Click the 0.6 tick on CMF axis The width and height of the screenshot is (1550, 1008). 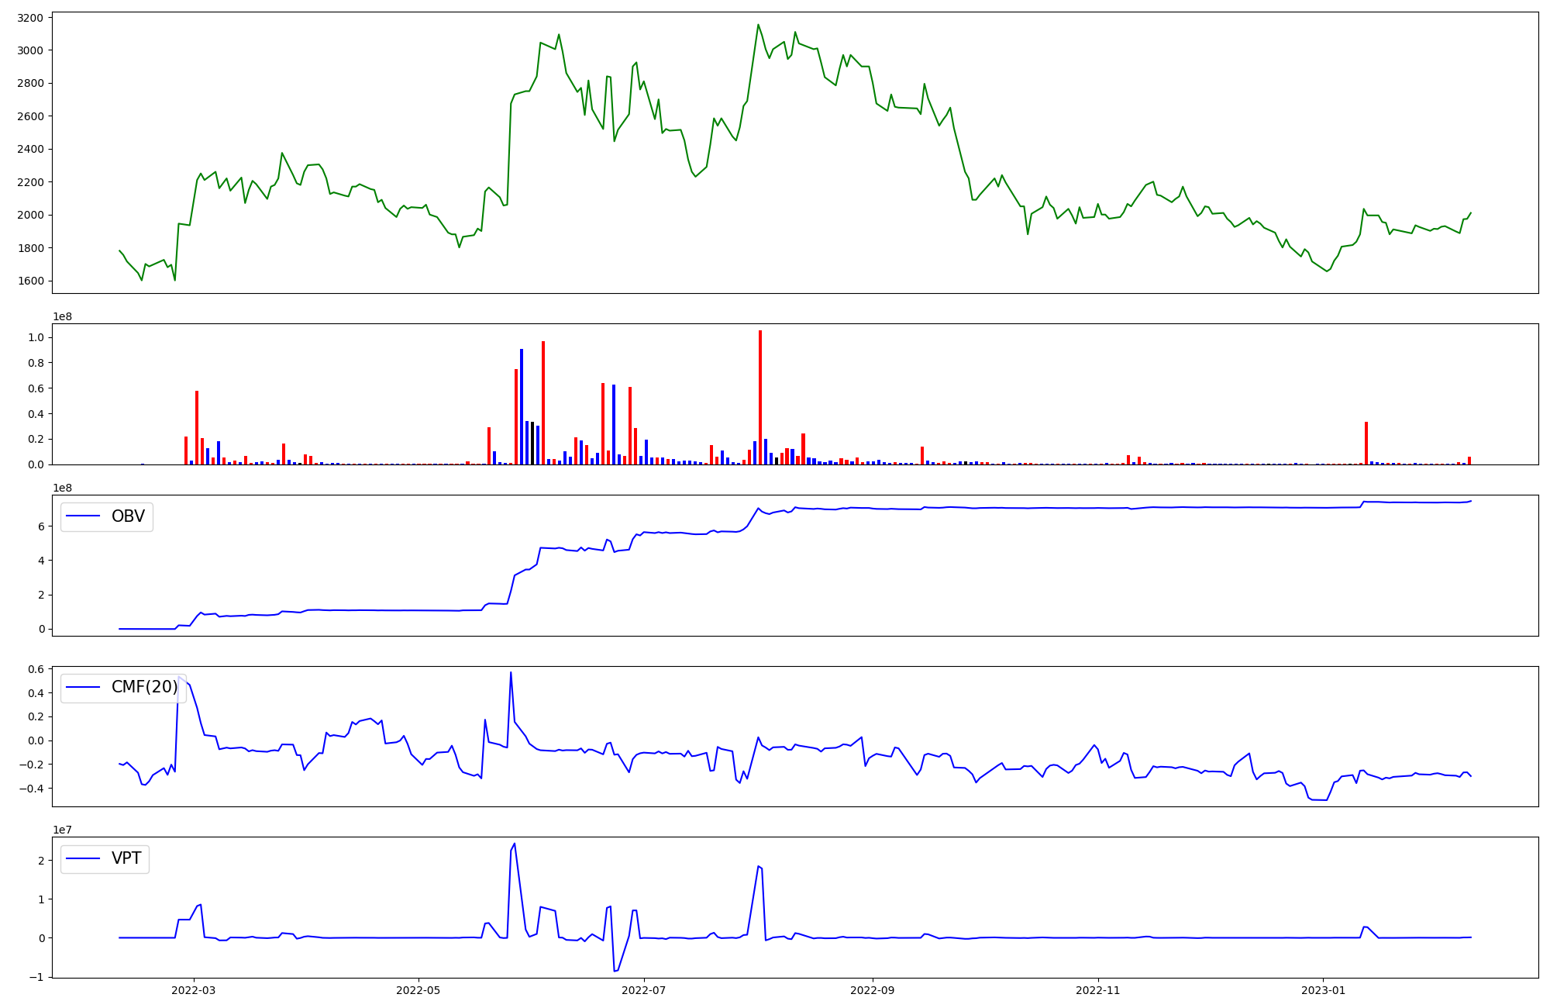36,669
